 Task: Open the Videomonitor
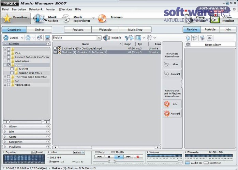(222, 19)
